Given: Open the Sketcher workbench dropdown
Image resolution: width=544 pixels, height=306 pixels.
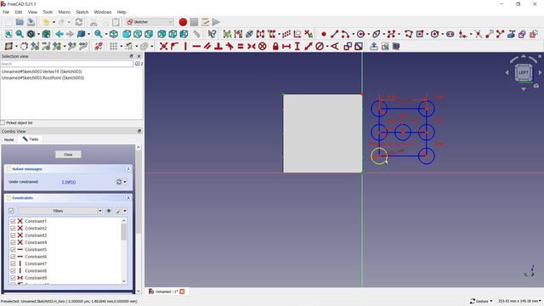Looking at the screenshot, I should click(150, 22).
